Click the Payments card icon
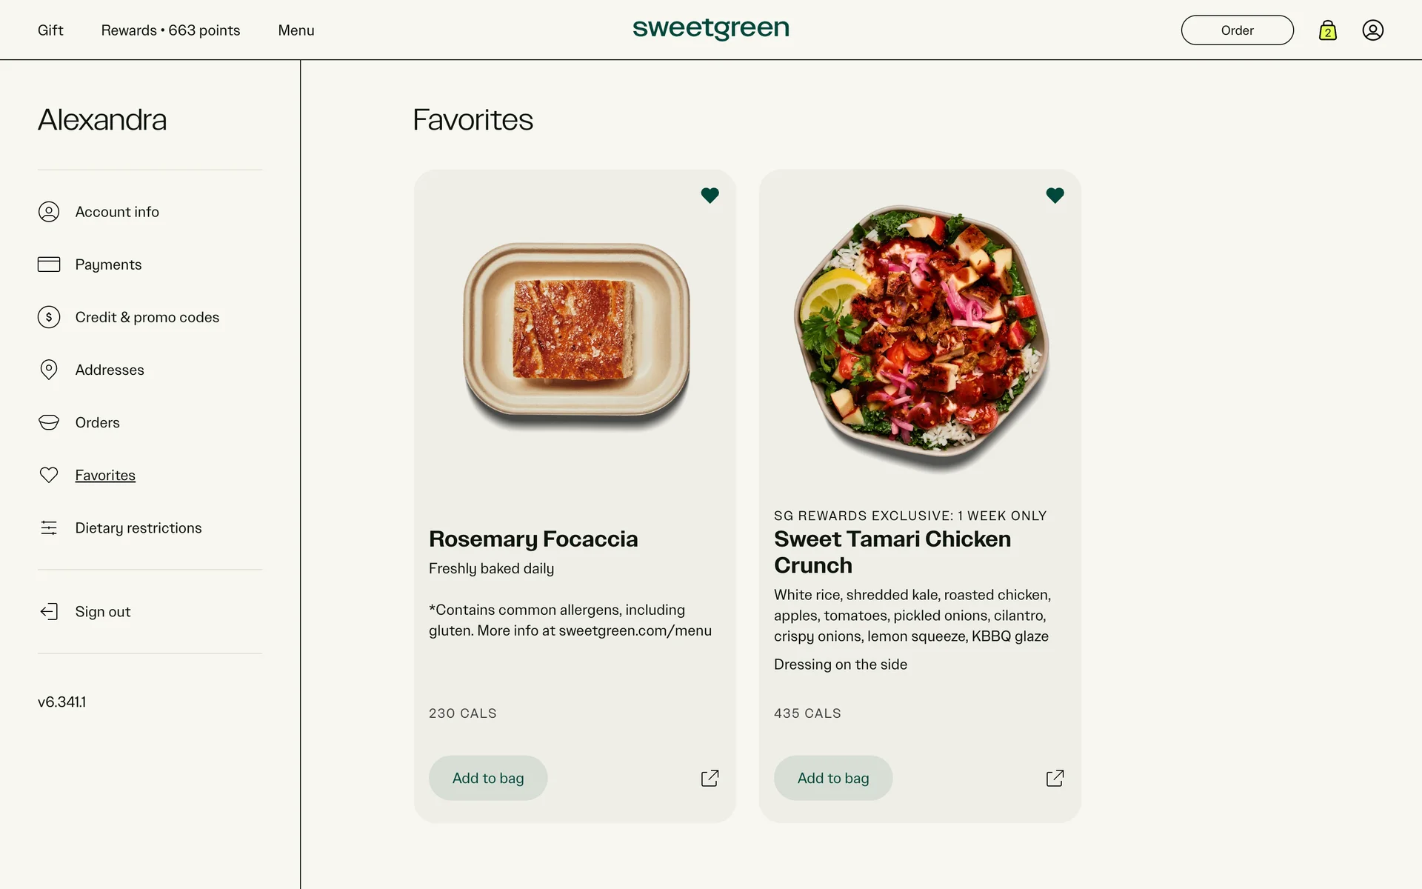 [x=49, y=264]
